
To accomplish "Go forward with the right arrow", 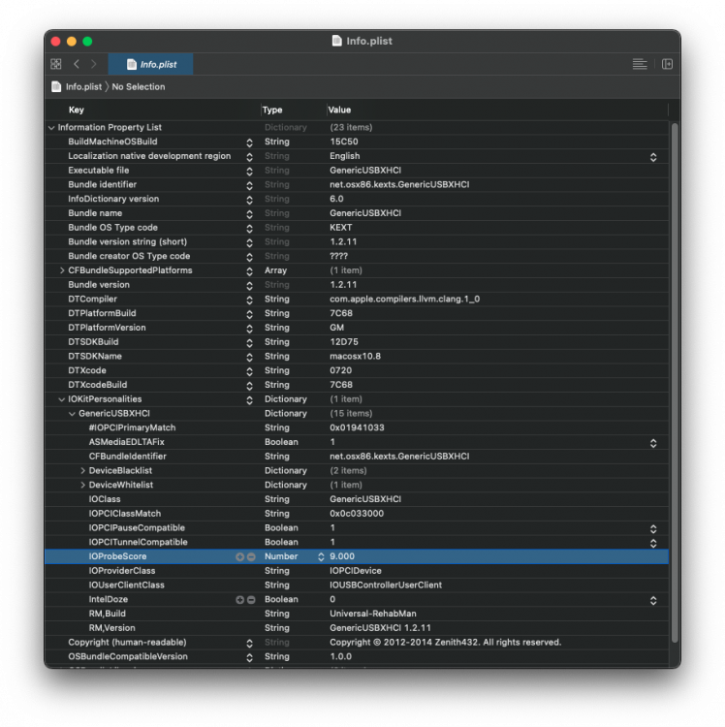I will 94,64.
